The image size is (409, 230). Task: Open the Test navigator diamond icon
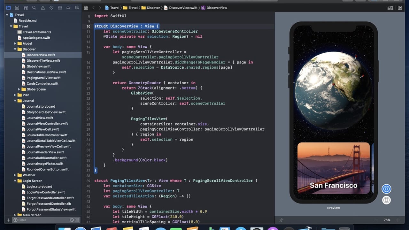point(51,8)
